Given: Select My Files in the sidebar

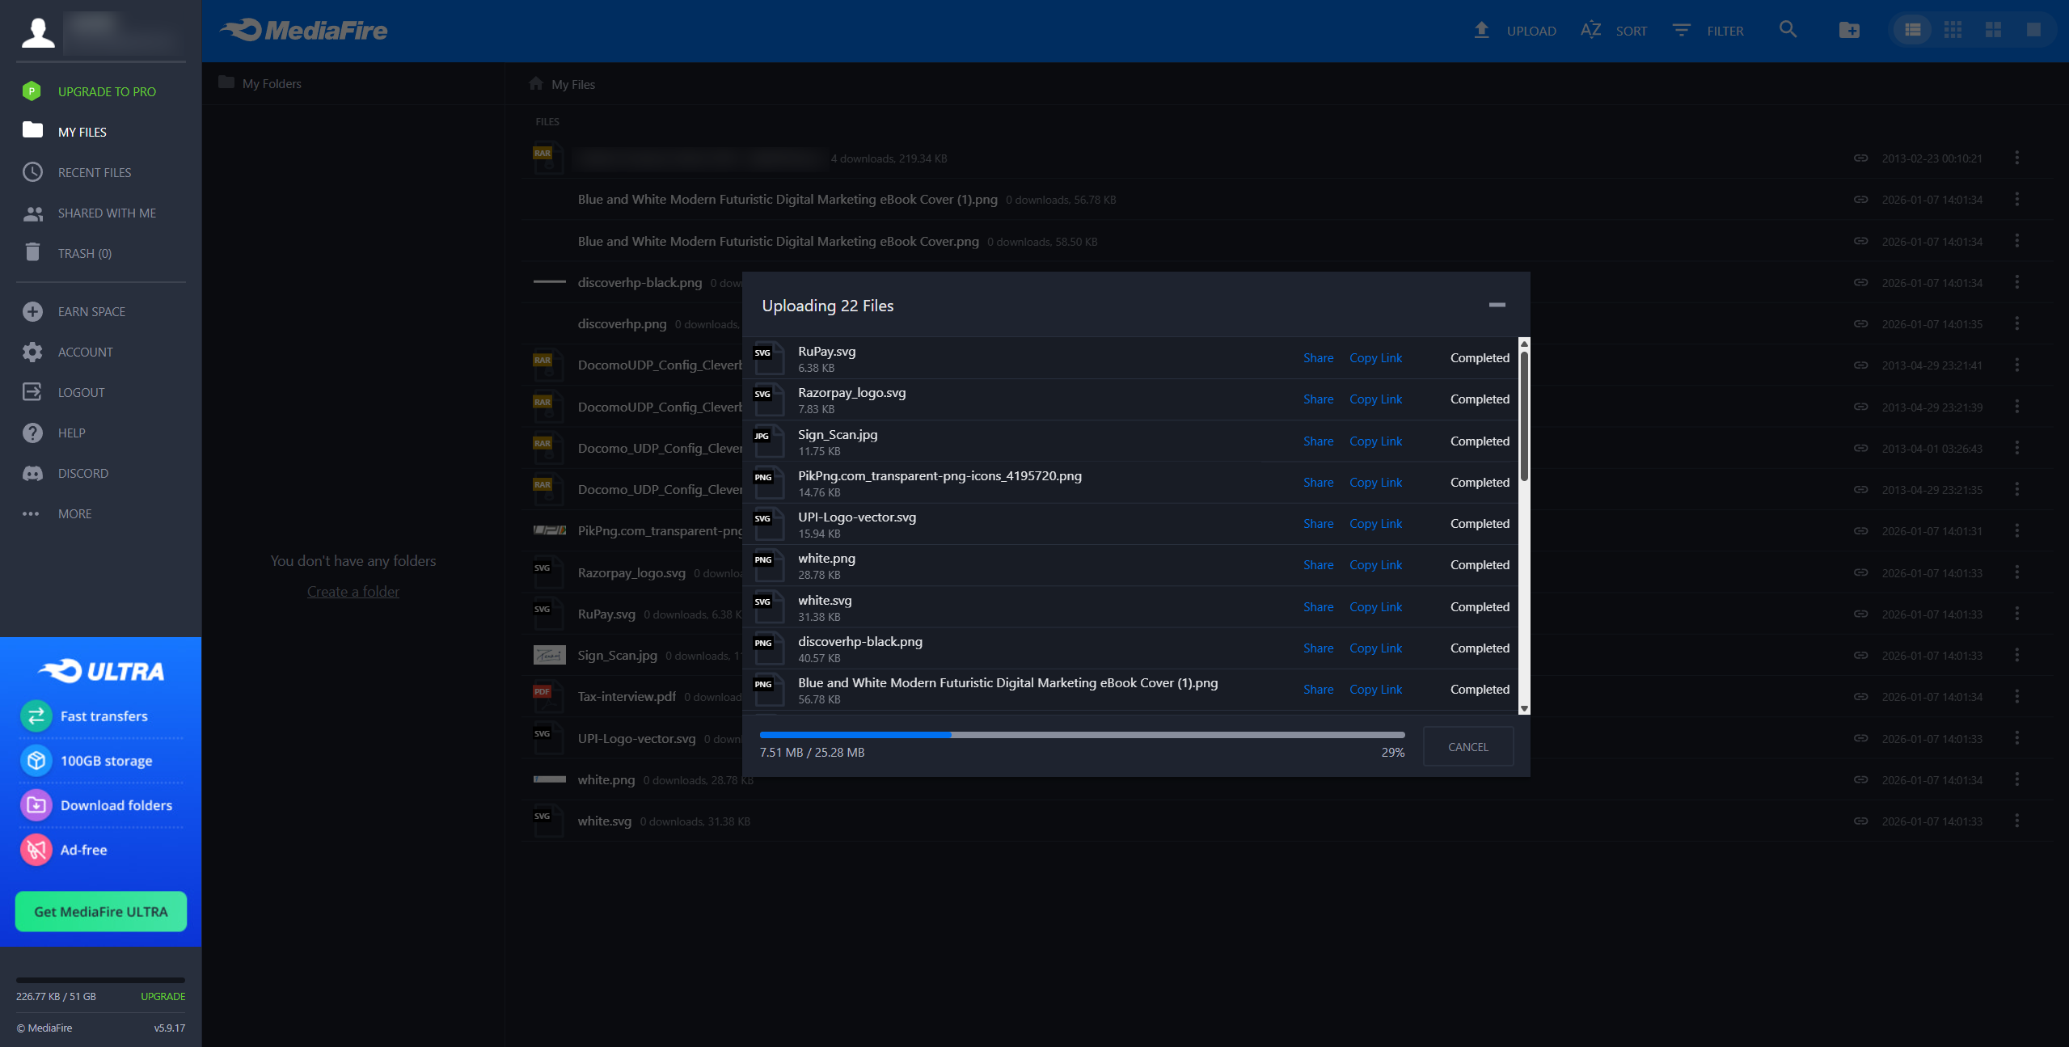Looking at the screenshot, I should [x=82, y=132].
